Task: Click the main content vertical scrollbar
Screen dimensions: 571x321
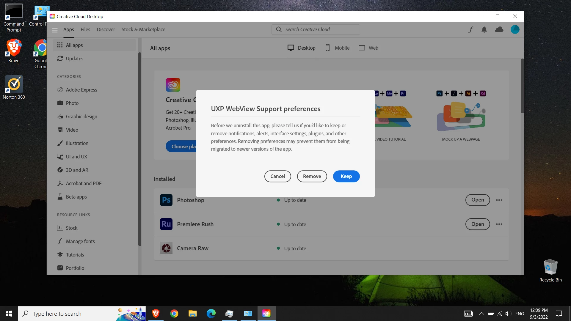Action: coord(522,86)
